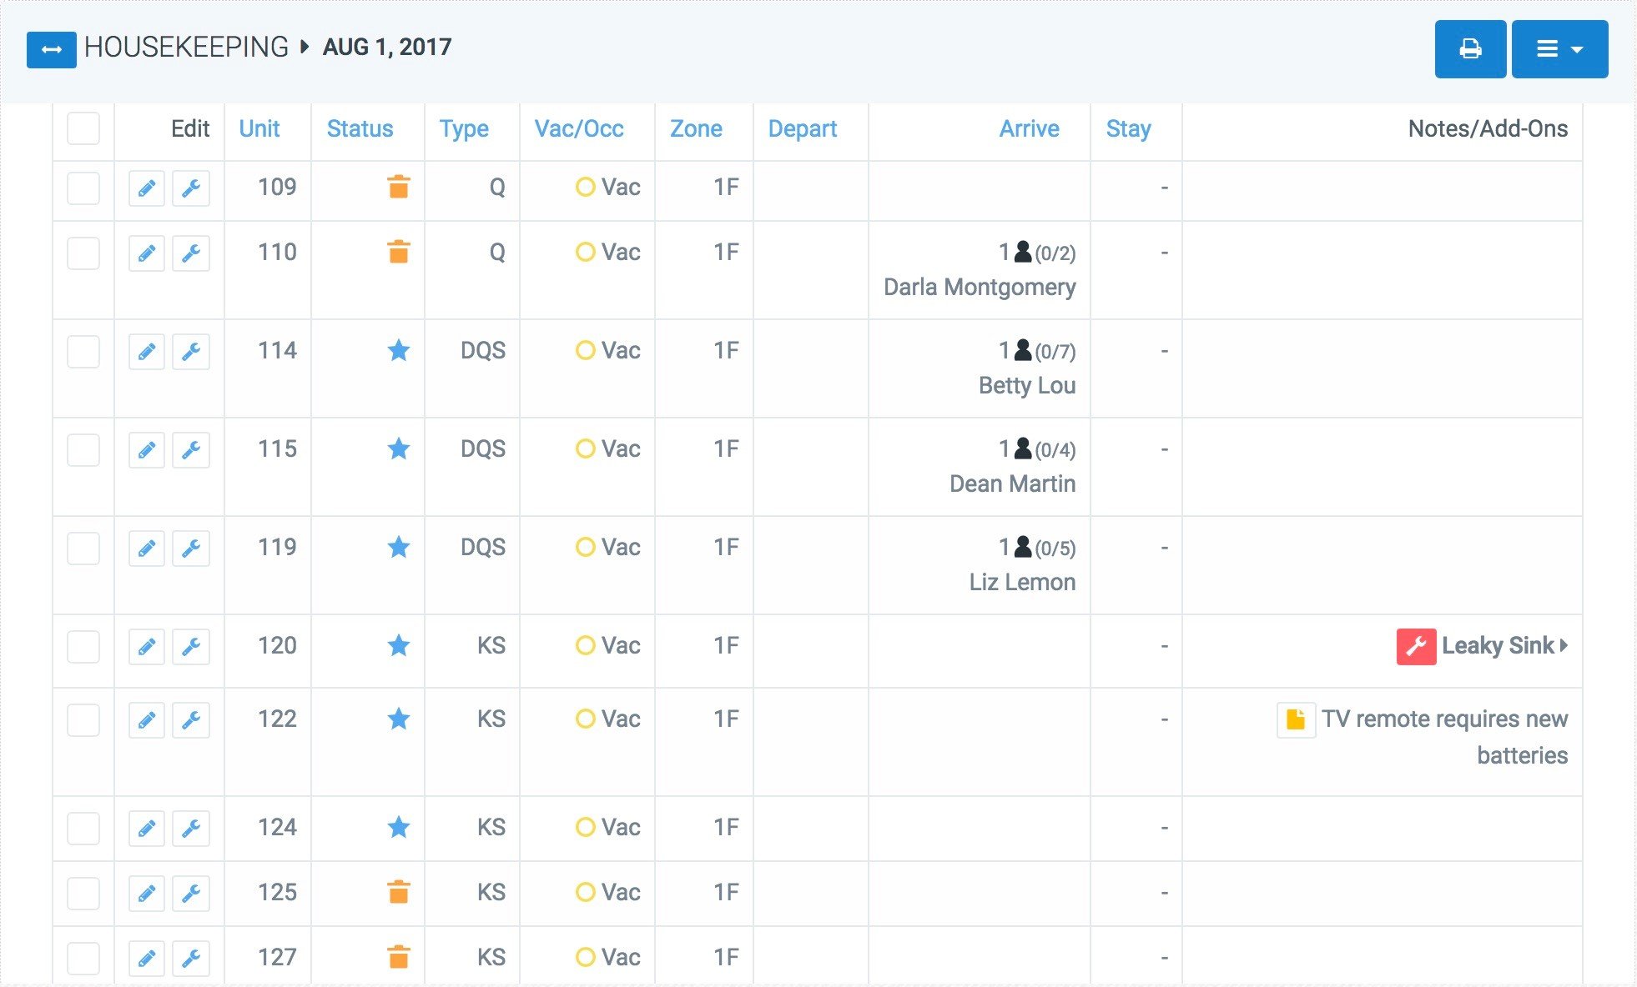Check the checkbox for unit 109
The width and height of the screenshot is (1637, 987).
[x=83, y=188]
